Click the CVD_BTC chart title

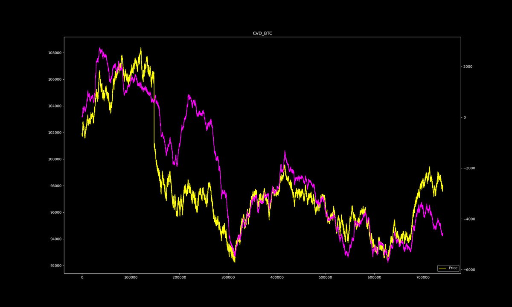[262, 33]
